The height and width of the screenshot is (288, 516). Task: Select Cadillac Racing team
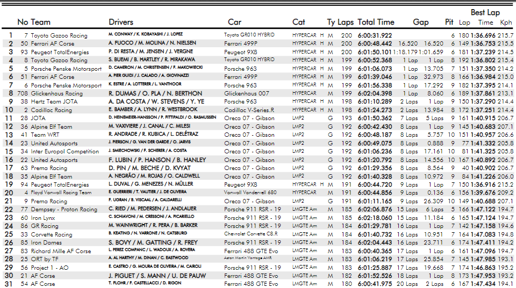(x=51, y=110)
